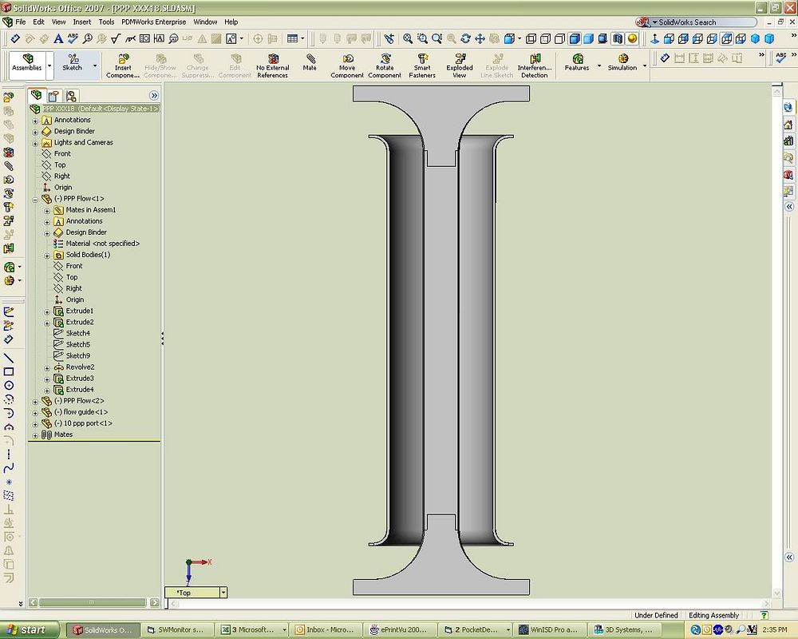This screenshot has height=639, width=798.
Task: Toggle Wireframe display mode
Action: point(531,38)
